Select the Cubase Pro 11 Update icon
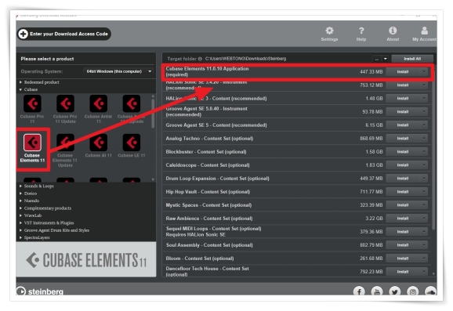 click(65, 103)
